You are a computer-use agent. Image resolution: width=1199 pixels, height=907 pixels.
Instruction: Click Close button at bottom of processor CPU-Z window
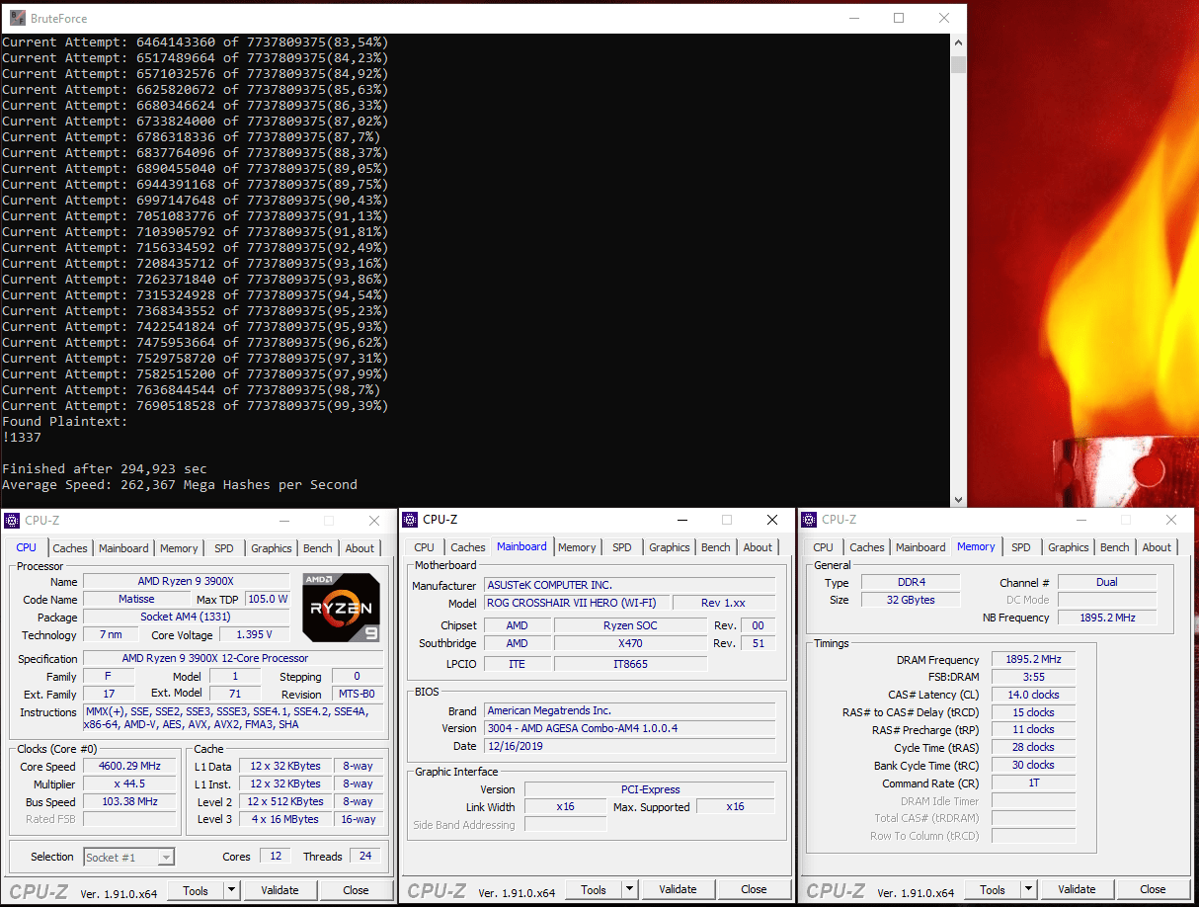356,890
